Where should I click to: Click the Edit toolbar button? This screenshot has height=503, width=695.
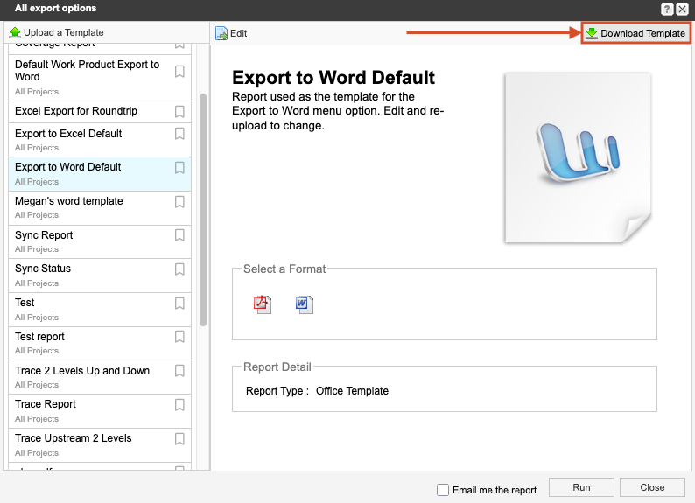click(x=231, y=33)
